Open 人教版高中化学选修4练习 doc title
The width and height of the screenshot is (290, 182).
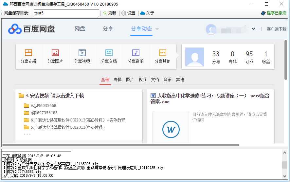210,99
